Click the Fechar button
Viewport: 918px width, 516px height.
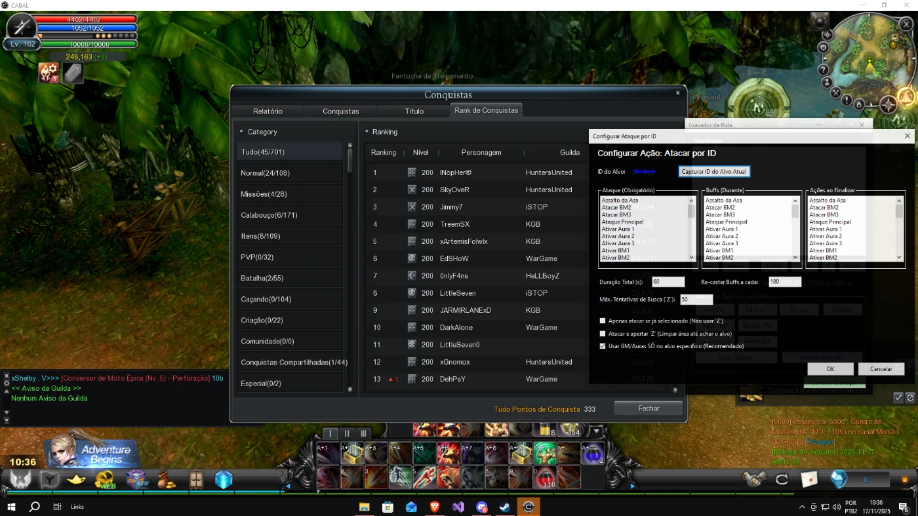click(x=648, y=408)
